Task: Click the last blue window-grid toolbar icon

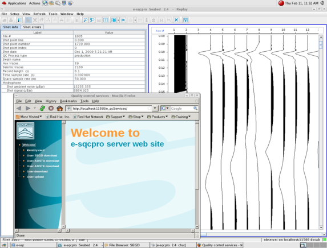Action: (185, 20)
